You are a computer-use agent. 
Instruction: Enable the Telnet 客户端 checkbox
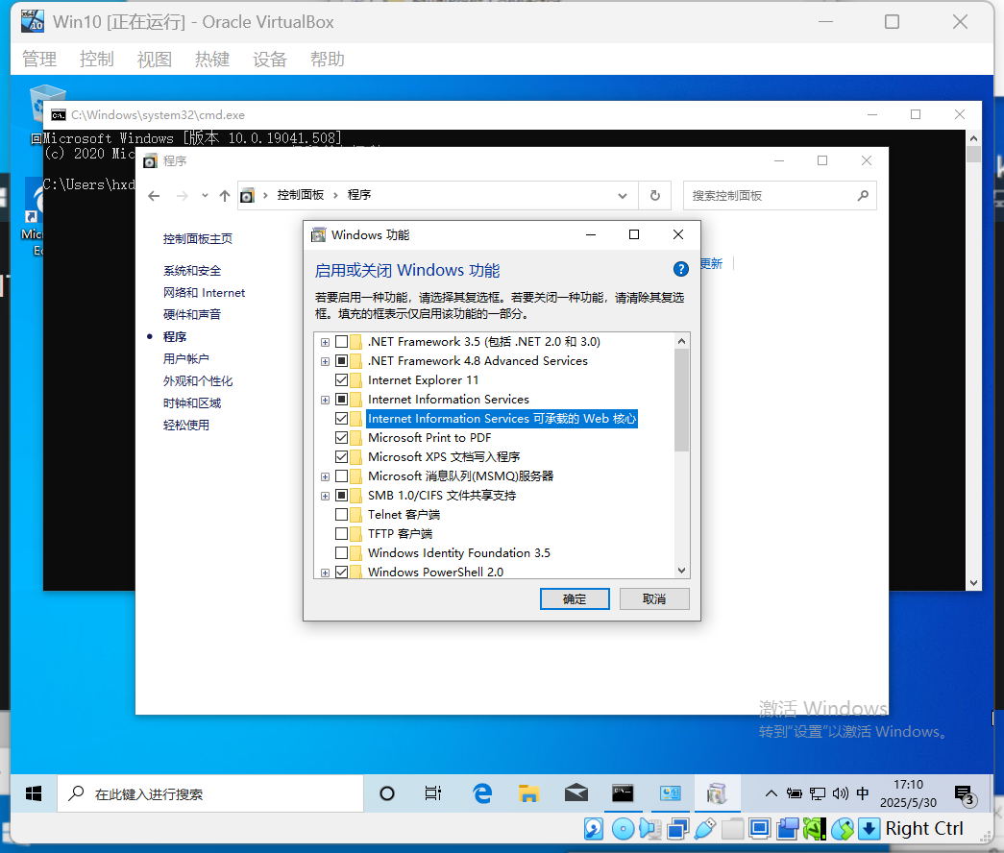pyautogui.click(x=341, y=515)
